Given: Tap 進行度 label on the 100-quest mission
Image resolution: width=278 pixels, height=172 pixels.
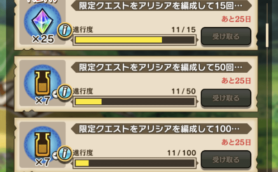Looking at the screenshot, I should pos(83,153).
